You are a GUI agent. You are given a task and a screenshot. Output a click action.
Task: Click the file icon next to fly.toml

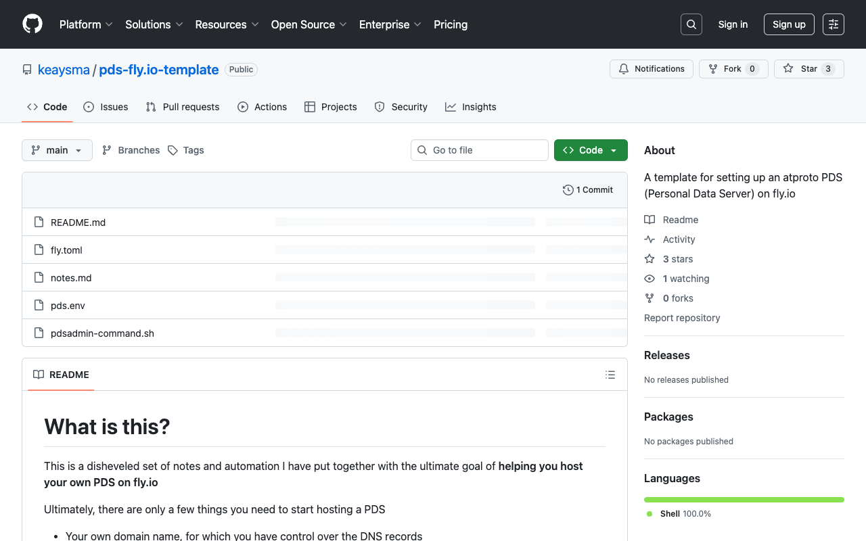coord(39,250)
